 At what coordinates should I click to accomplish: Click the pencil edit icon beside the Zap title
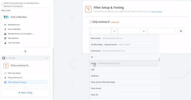click(2, 5)
